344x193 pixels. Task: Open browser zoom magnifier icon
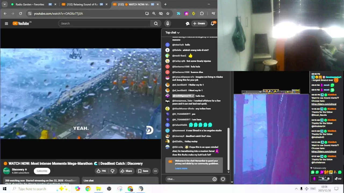pyautogui.click(x=154, y=13)
